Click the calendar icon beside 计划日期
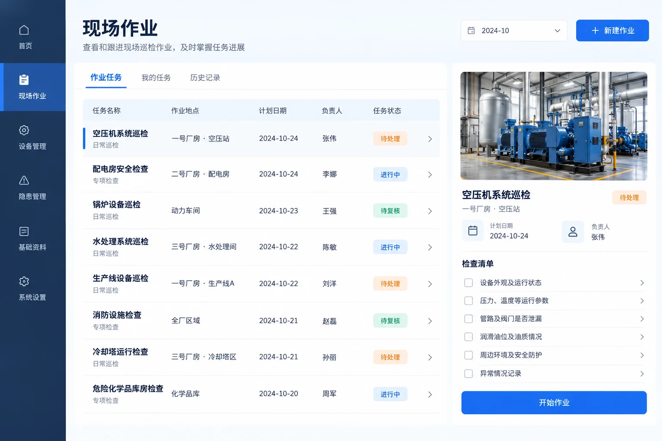 pos(473,231)
